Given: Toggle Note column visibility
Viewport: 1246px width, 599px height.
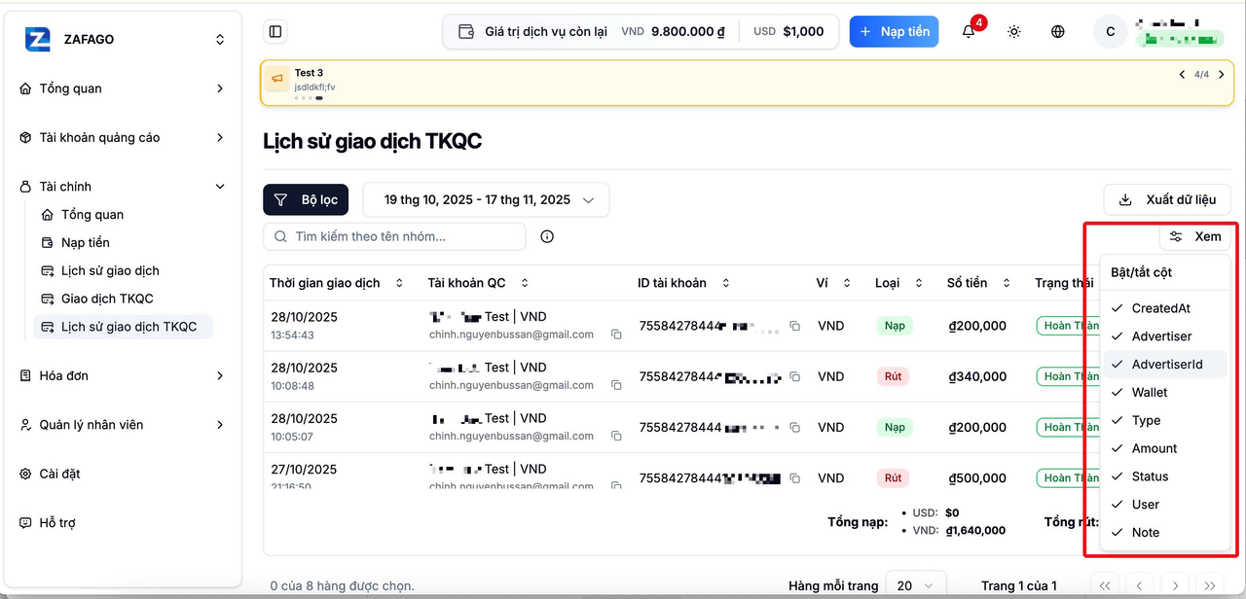Looking at the screenshot, I should pyautogui.click(x=1165, y=533).
